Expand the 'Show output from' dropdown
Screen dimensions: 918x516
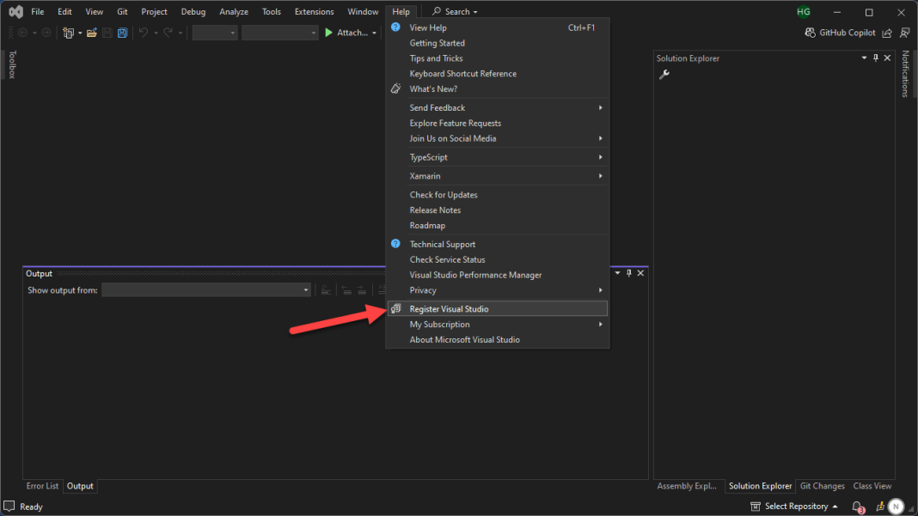(x=306, y=290)
